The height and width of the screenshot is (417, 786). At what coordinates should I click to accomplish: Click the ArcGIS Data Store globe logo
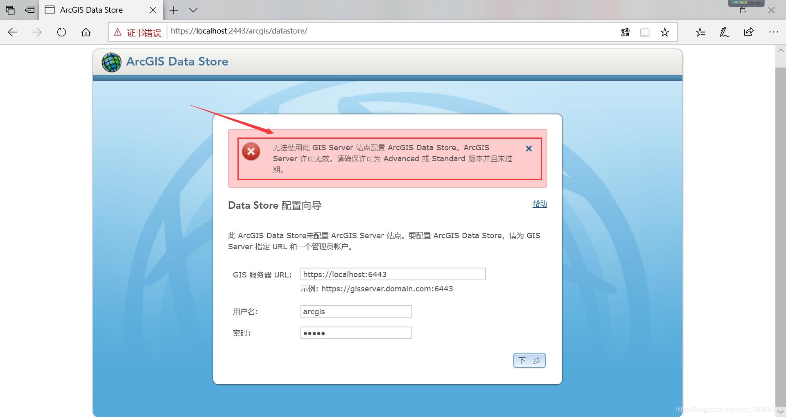[x=111, y=62]
